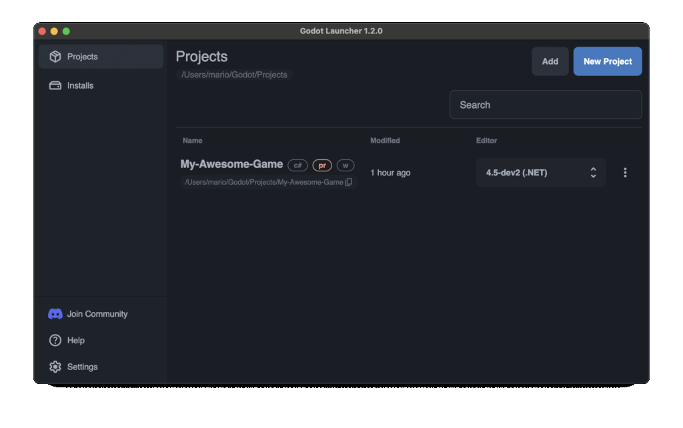Minimize the Godot Launcher window
The width and height of the screenshot is (683, 428).
click(x=54, y=31)
